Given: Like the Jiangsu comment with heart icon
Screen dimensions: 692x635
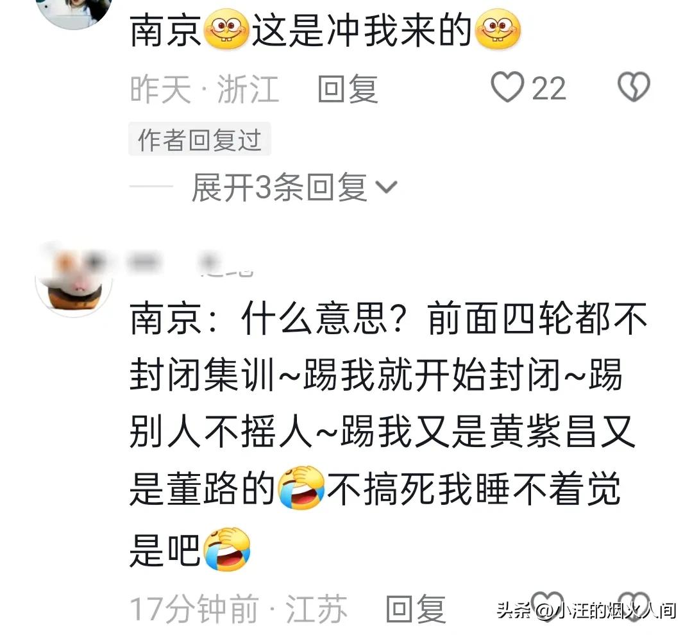Looking at the screenshot, I should [547, 606].
